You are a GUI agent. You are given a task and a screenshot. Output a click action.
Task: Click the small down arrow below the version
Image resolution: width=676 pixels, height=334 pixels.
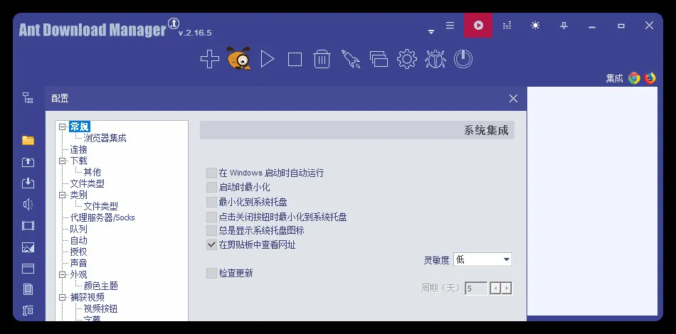point(431,32)
